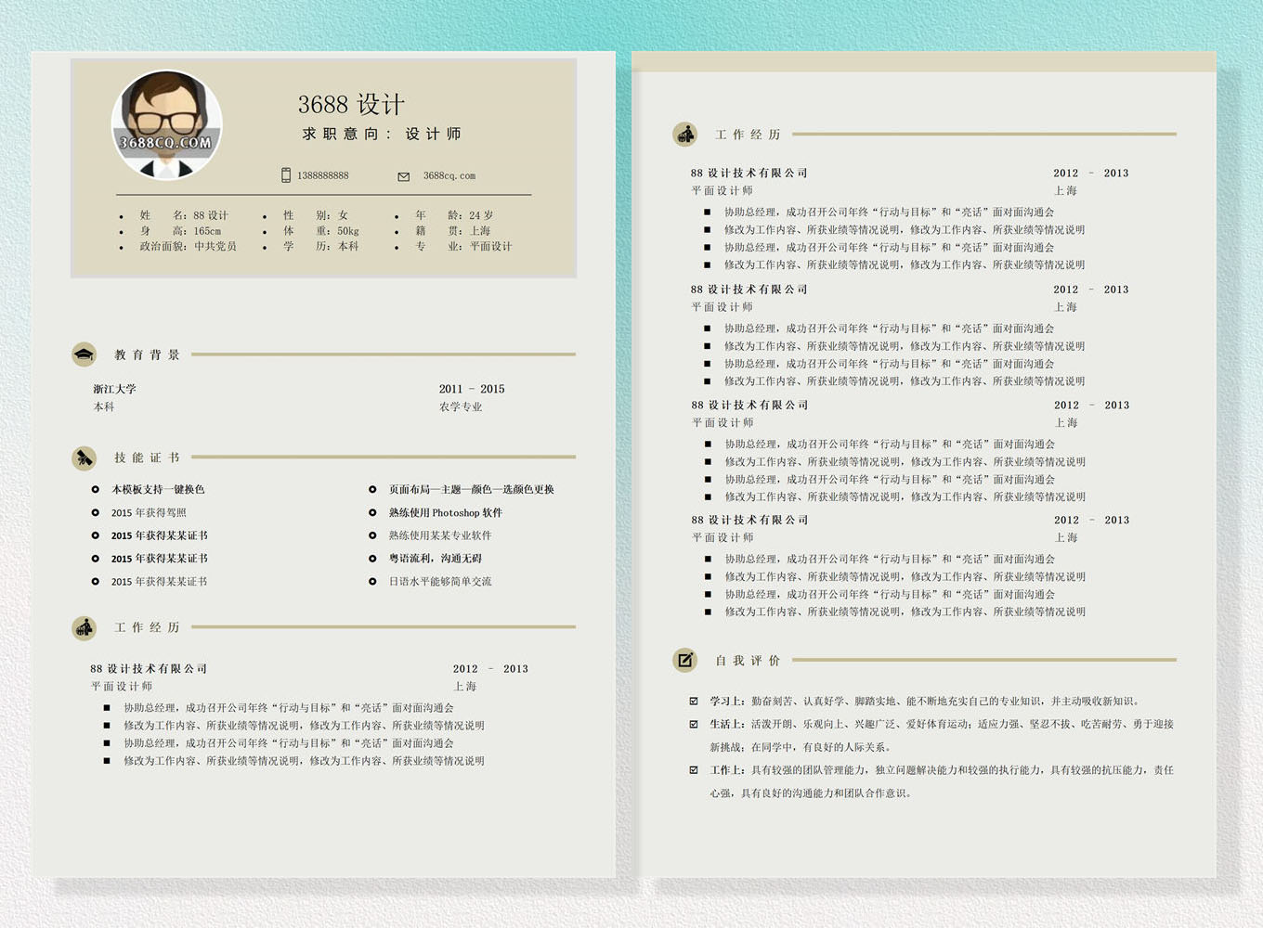Screen dimensions: 1263x928
Task: Toggle the checkbox beside 学习上
Action: (x=694, y=701)
